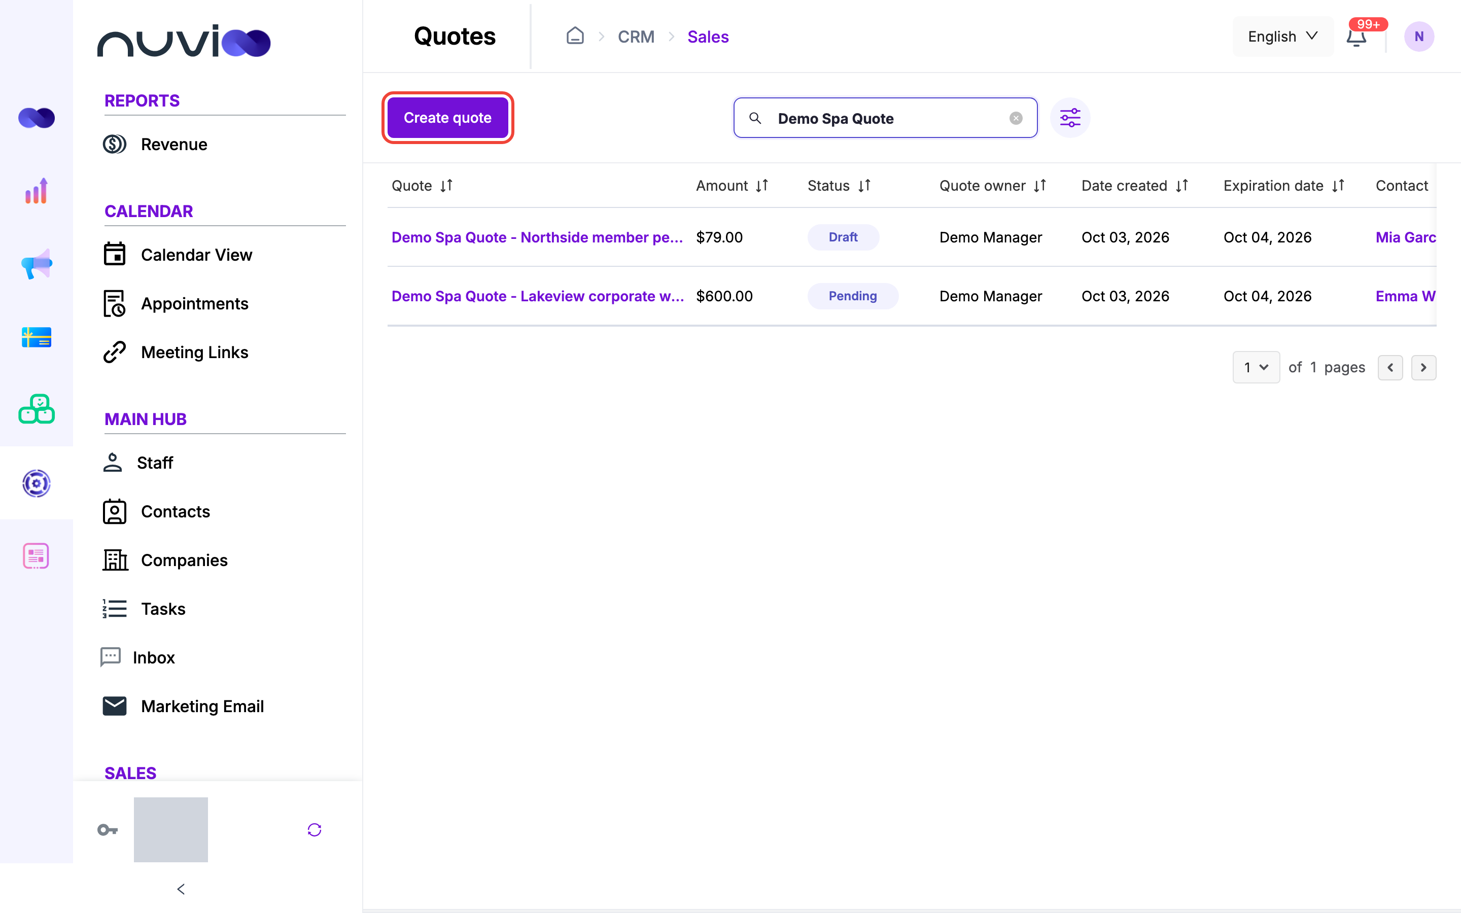Screen dimensions: 1461x913
Task: Open Contacts menu item
Action: tap(157, 511)
